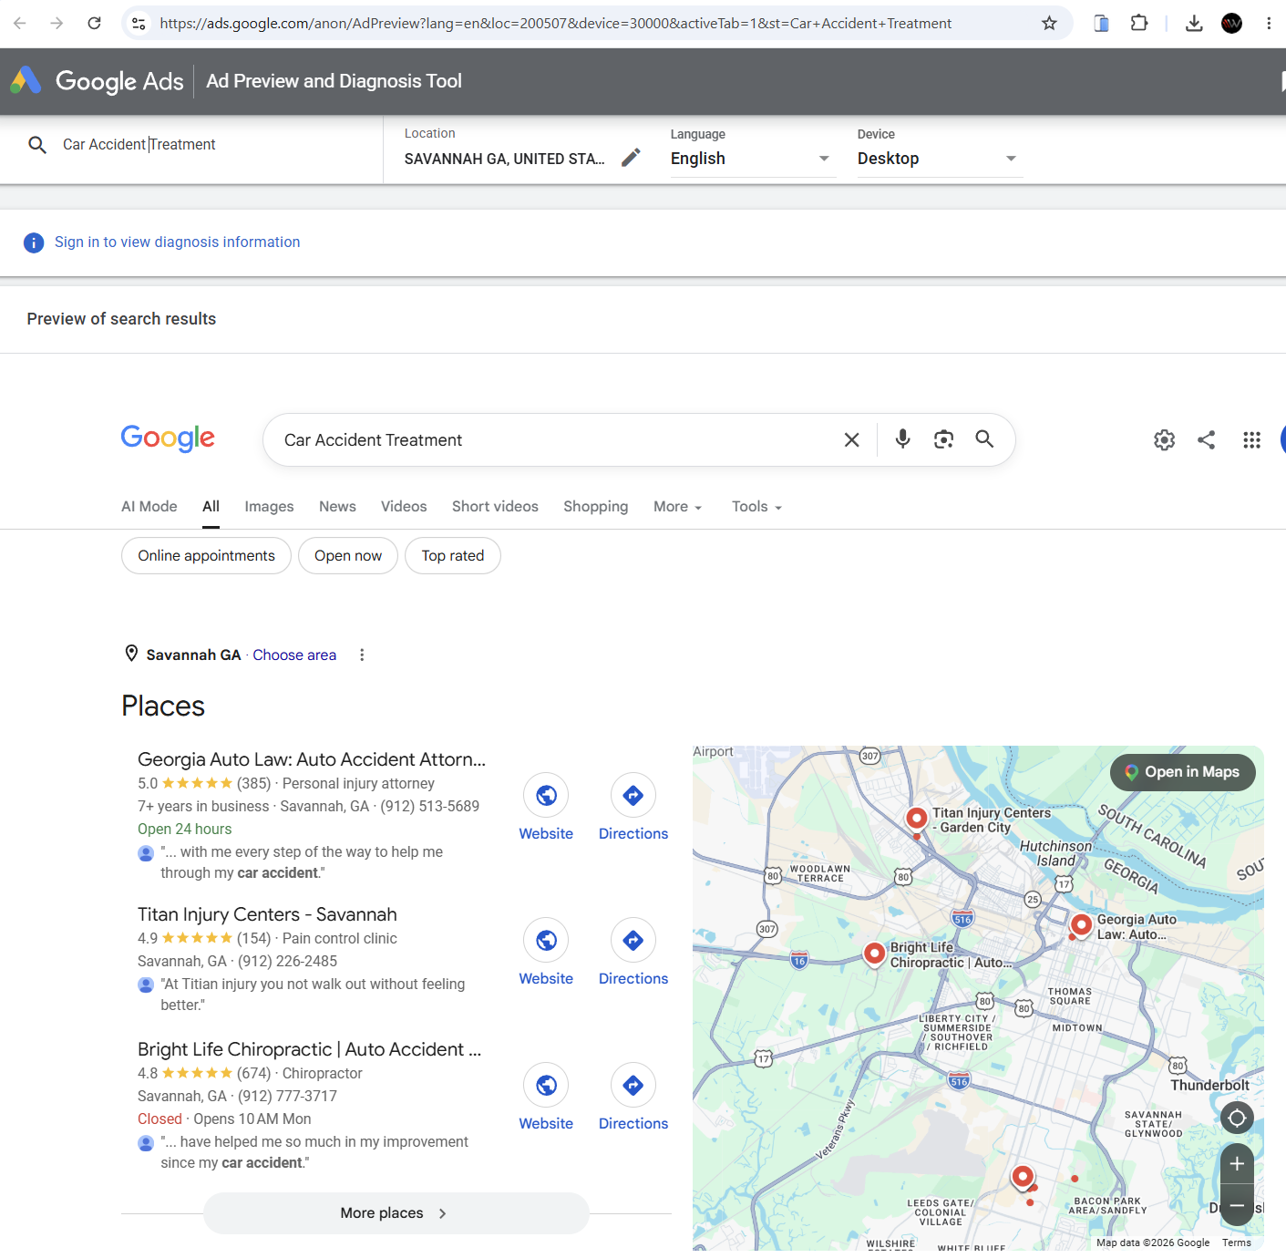This screenshot has height=1258, width=1286.
Task: Filter by Open now chip
Action: pyautogui.click(x=348, y=556)
